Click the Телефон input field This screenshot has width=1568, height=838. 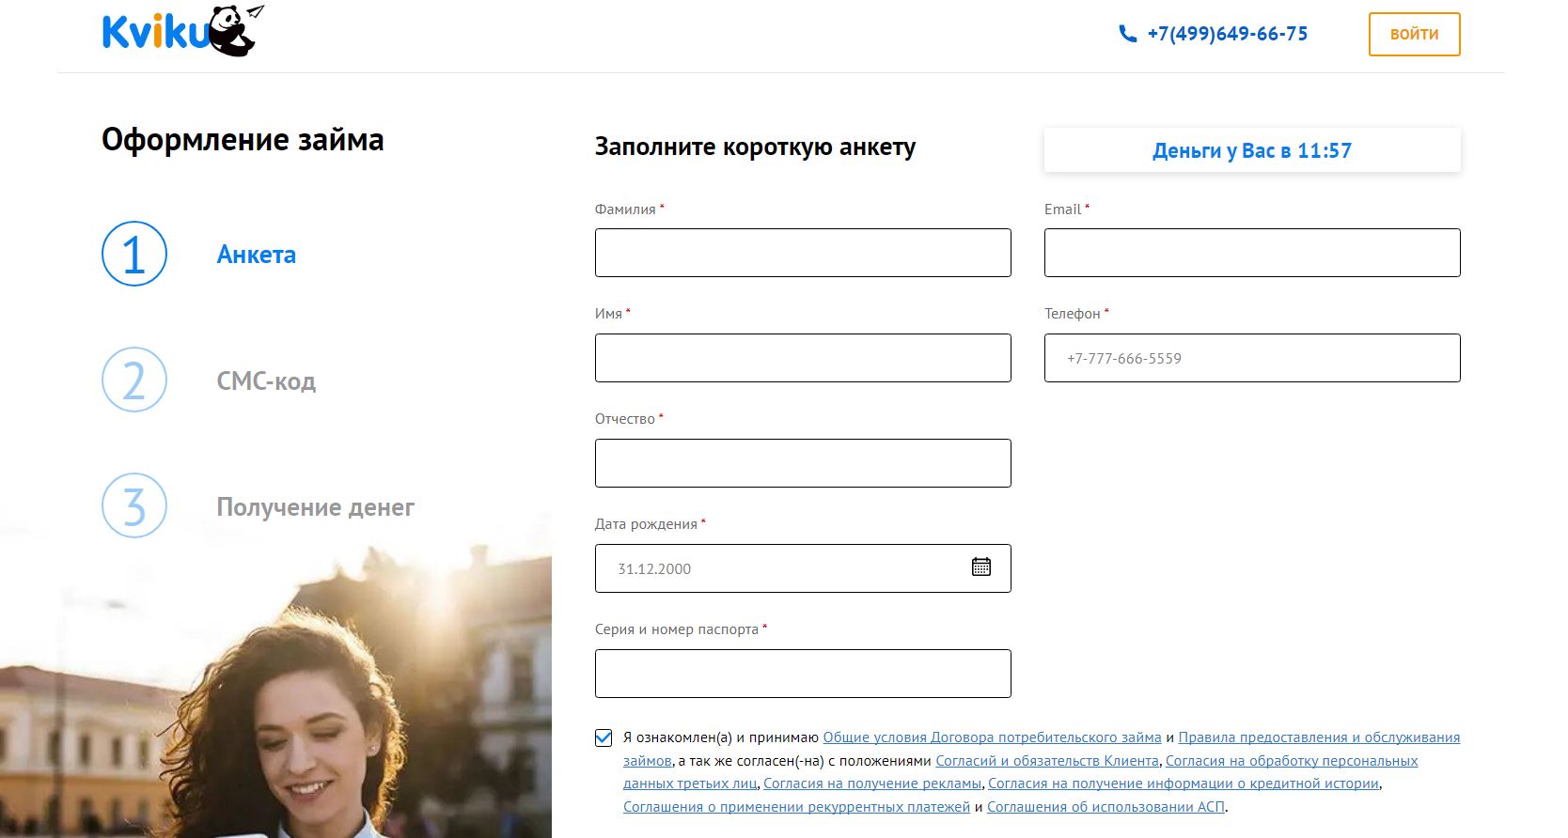point(1251,357)
